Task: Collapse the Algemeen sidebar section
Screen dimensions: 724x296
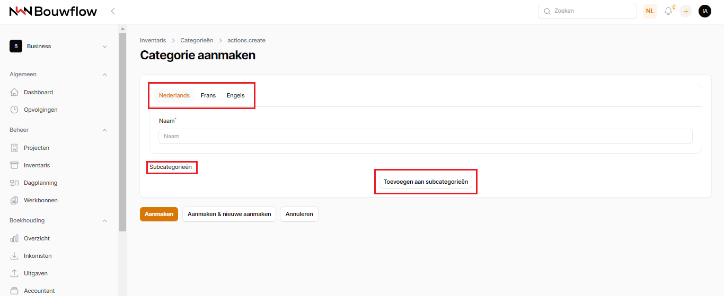Action: coord(104,75)
